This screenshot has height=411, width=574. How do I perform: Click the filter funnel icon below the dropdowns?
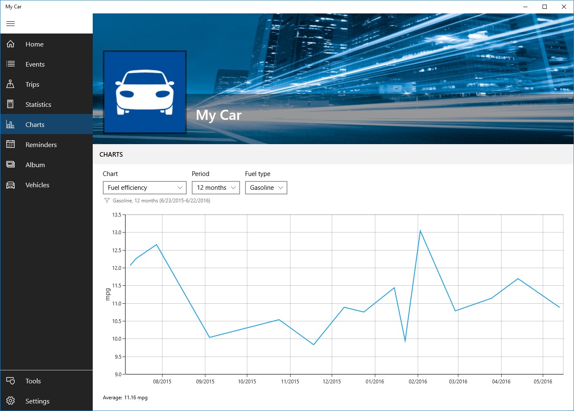107,201
